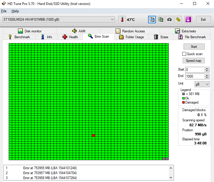Click the camera save screenshot icon

coord(169,20)
